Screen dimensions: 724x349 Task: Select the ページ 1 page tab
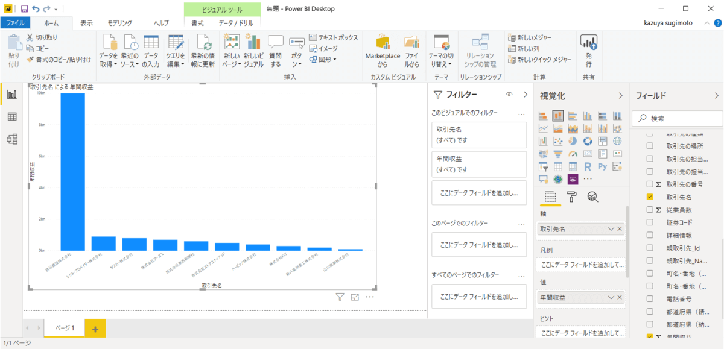(x=65, y=329)
